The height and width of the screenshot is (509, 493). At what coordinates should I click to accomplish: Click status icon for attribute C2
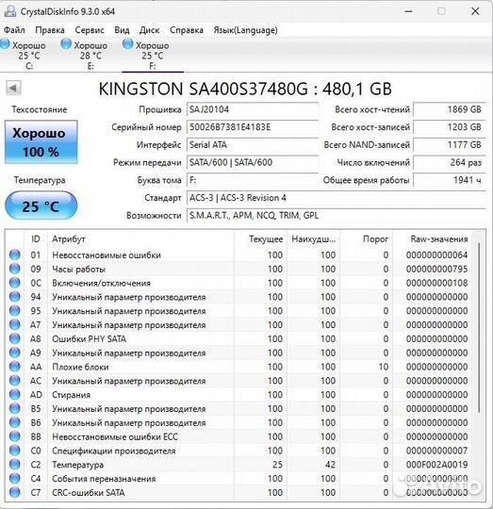14,464
